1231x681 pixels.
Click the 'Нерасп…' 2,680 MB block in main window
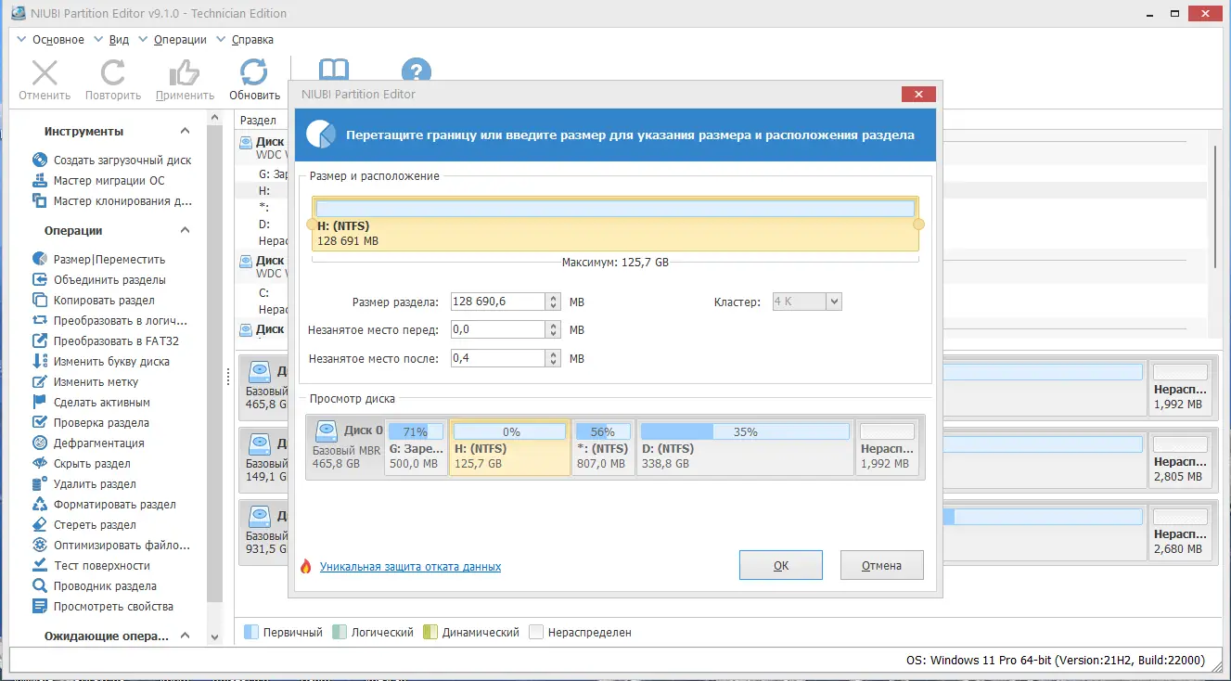(1180, 533)
